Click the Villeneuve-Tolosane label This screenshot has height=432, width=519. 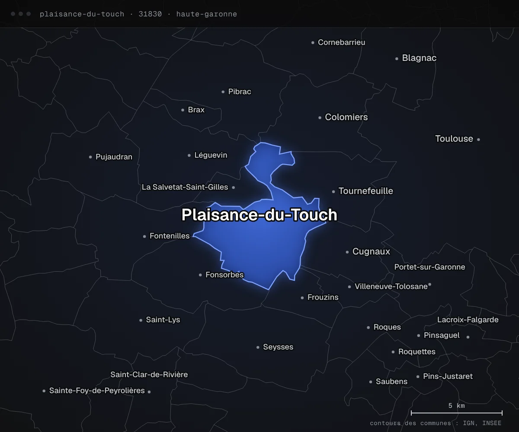point(391,286)
